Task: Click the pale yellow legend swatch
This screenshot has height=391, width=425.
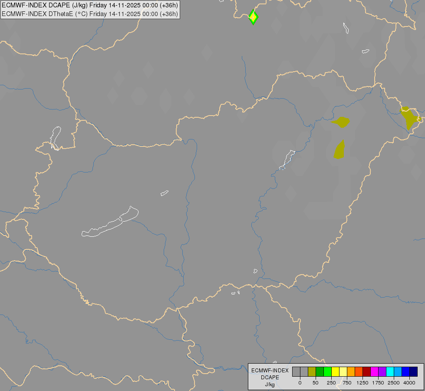Action: click(x=343, y=372)
